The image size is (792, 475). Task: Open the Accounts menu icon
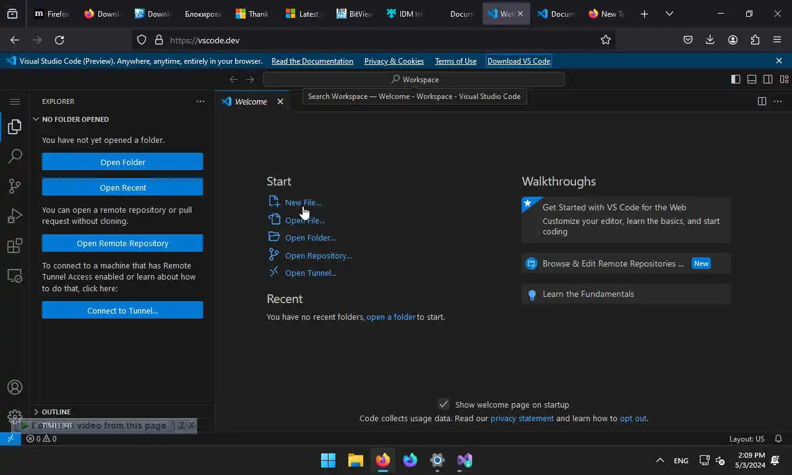click(15, 387)
